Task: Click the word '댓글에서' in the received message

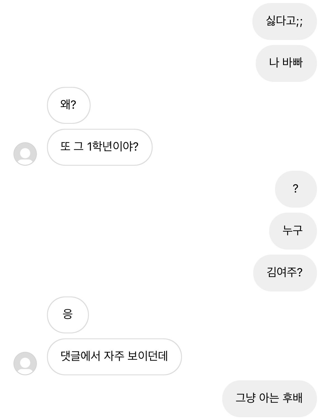Action: 80,356
